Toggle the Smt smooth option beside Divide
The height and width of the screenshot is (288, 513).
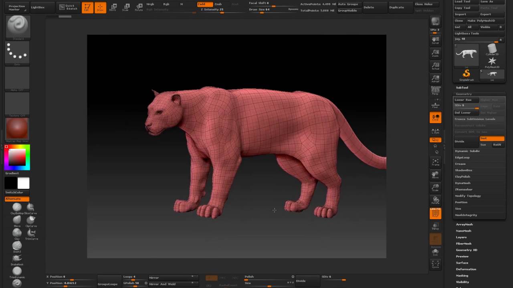click(x=492, y=138)
